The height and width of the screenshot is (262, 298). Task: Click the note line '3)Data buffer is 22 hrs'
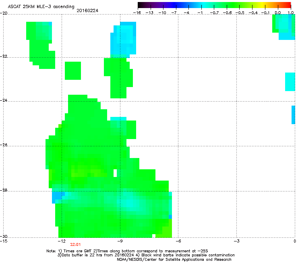pos(146,255)
